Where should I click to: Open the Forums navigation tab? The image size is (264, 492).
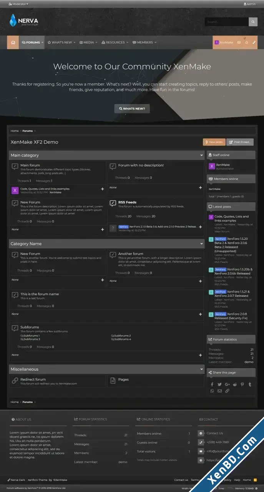(x=31, y=42)
